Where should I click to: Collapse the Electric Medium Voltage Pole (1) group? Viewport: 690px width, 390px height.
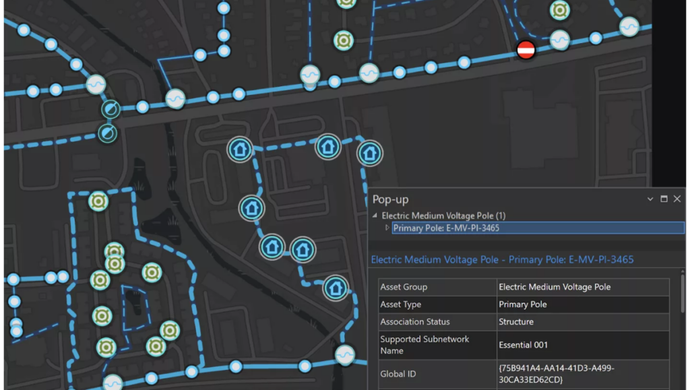[375, 216]
